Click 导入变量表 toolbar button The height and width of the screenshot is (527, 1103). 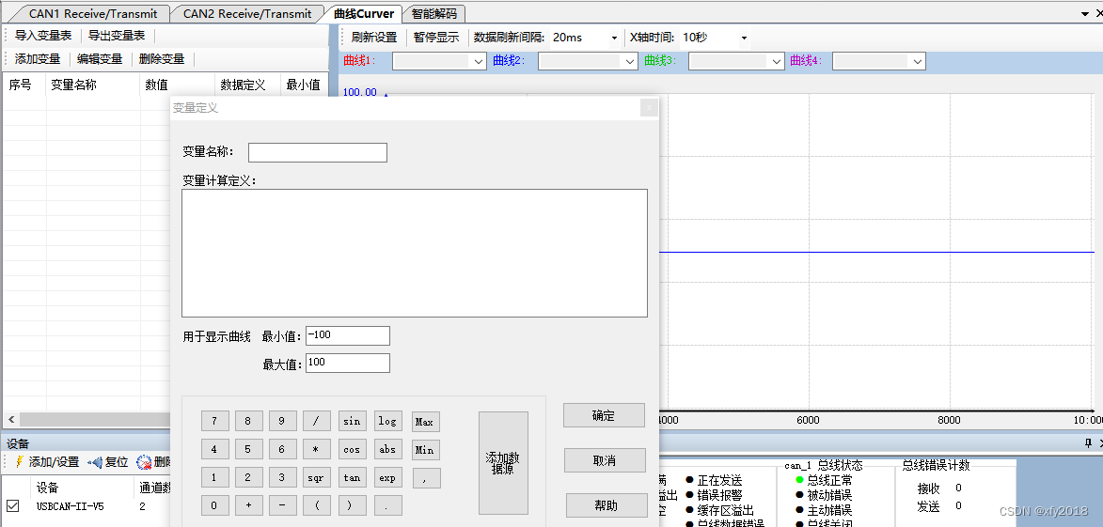[x=43, y=35]
